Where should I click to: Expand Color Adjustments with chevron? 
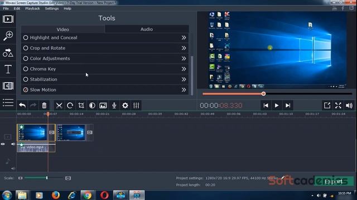(184, 58)
